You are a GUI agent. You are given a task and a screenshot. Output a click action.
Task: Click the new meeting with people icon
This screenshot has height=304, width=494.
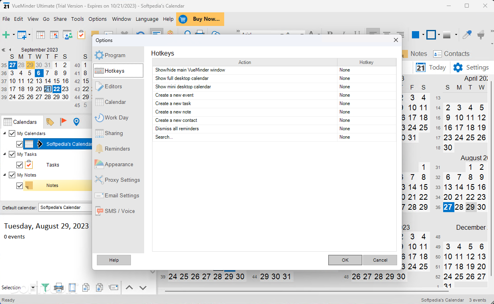point(68,35)
